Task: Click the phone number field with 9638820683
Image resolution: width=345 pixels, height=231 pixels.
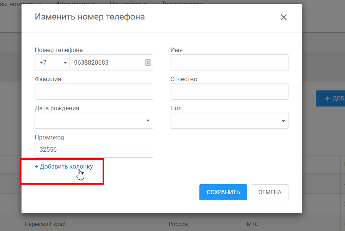Action: [x=111, y=62]
